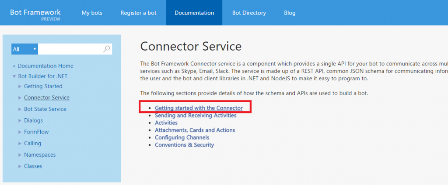Expand the Classes arrow
The height and width of the screenshot is (185, 448).
click(20, 166)
